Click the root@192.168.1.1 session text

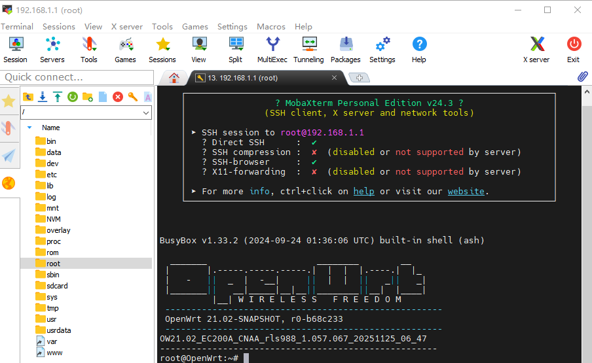coord(322,133)
